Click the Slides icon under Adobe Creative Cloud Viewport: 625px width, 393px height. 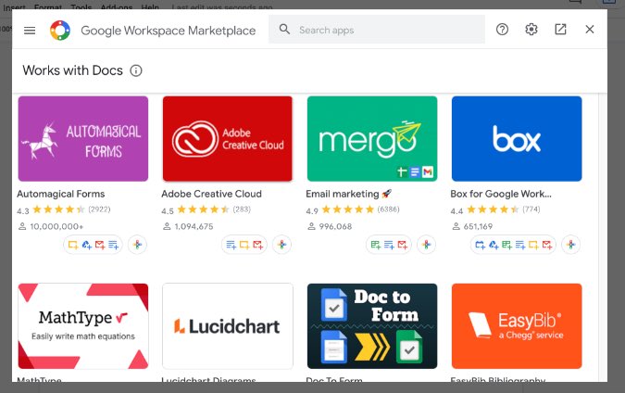point(244,245)
